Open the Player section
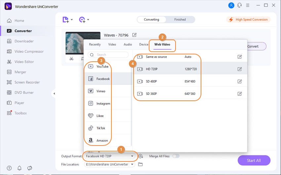Viewport: 281px width, 175px height. point(16,103)
